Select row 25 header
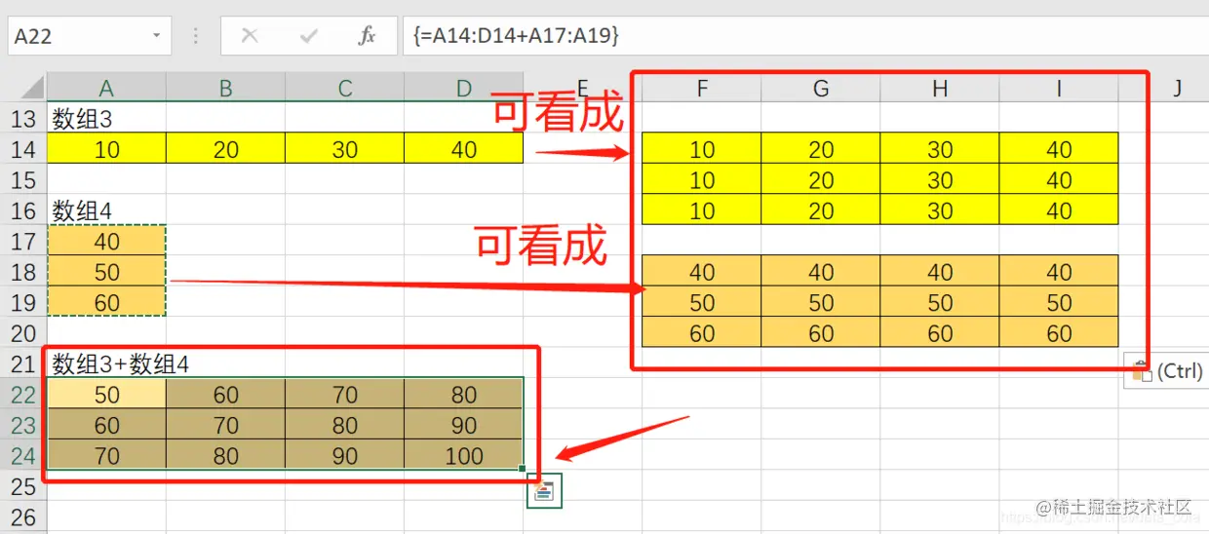 pyautogui.click(x=23, y=486)
